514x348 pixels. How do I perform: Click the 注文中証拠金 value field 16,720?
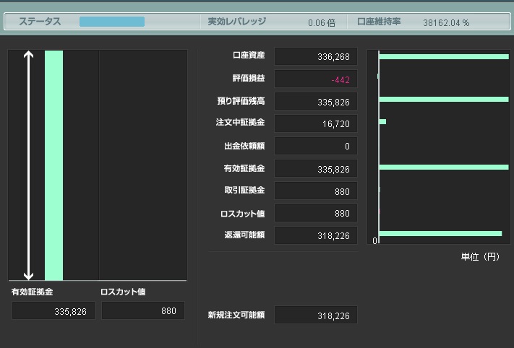316,123
